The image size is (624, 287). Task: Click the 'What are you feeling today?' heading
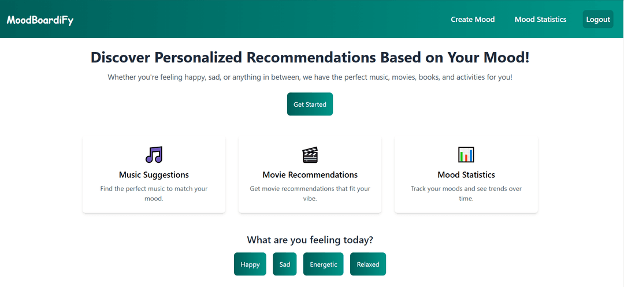310,240
